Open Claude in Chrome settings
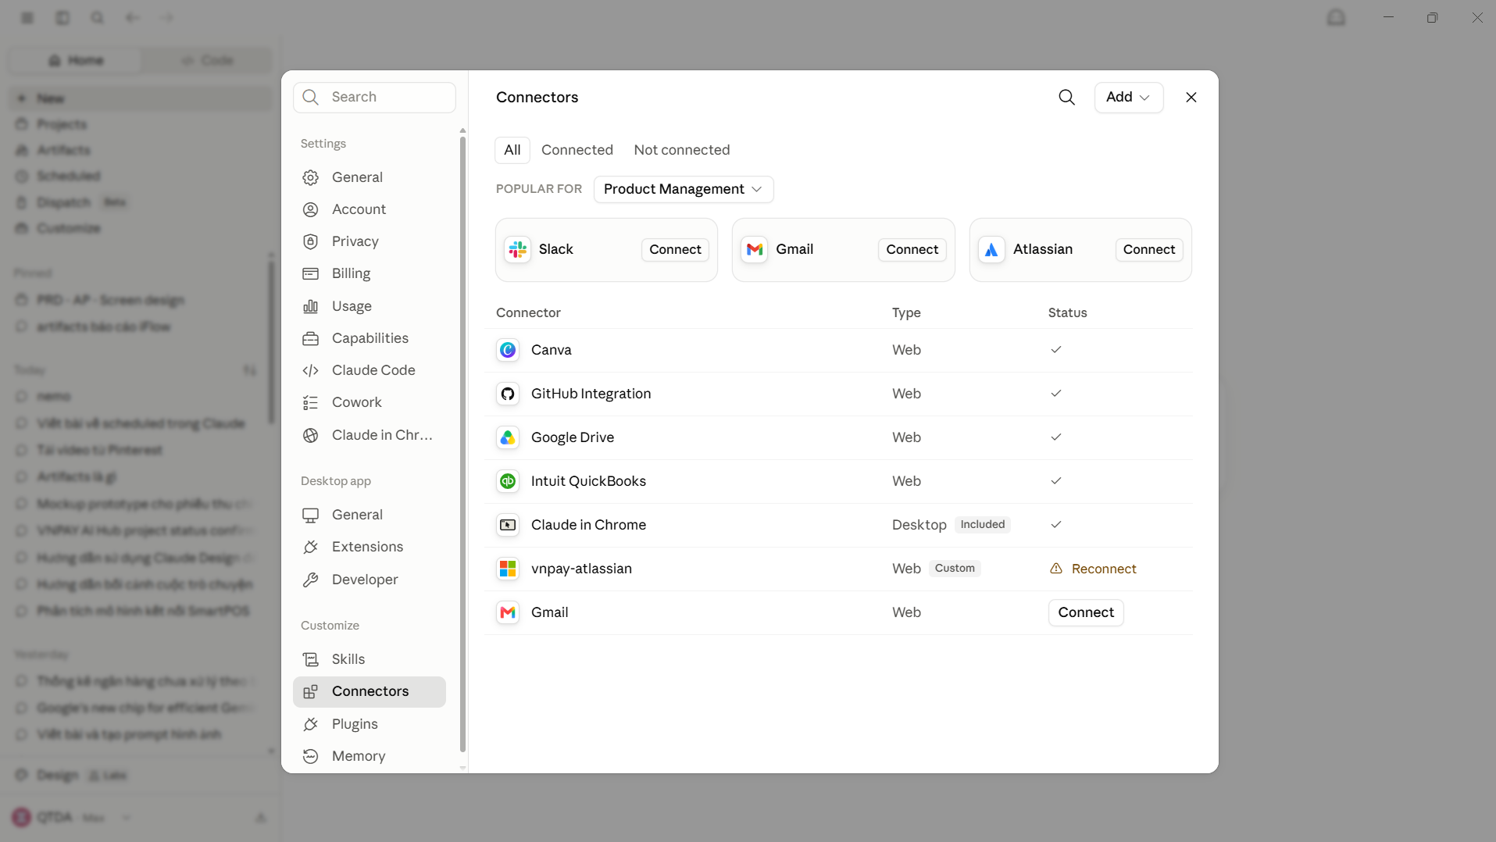 pyautogui.click(x=370, y=435)
